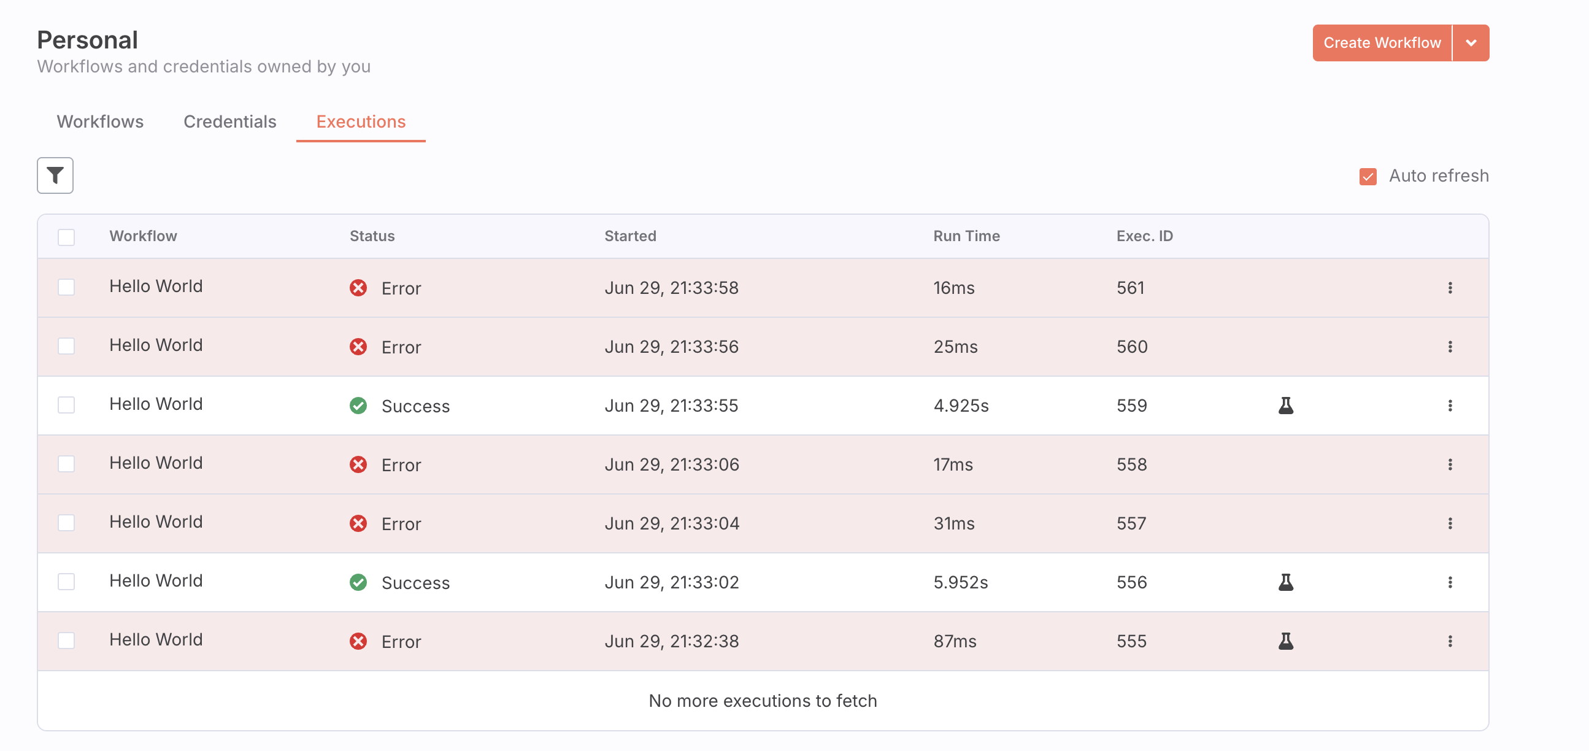
Task: Tick the select-all checkbox in table header
Action: point(66,237)
